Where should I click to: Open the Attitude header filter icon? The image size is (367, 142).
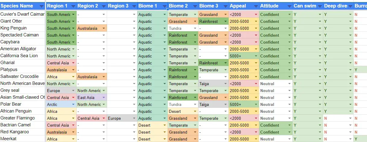[289, 6]
